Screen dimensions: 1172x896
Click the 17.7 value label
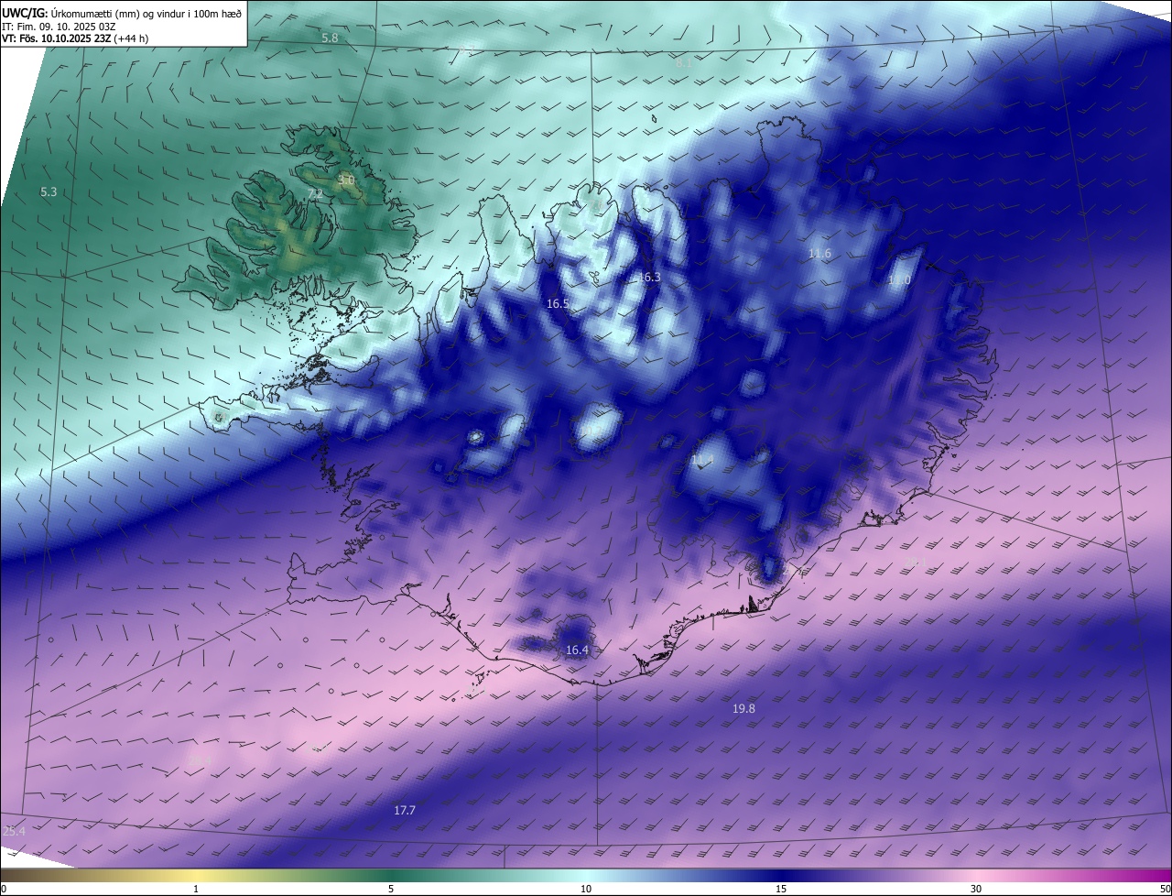point(405,811)
